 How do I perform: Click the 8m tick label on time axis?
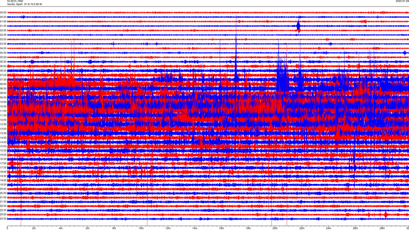pos(114,228)
